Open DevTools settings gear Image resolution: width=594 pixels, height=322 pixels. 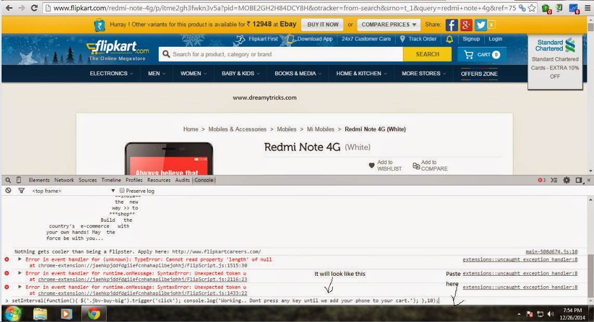pos(566,180)
